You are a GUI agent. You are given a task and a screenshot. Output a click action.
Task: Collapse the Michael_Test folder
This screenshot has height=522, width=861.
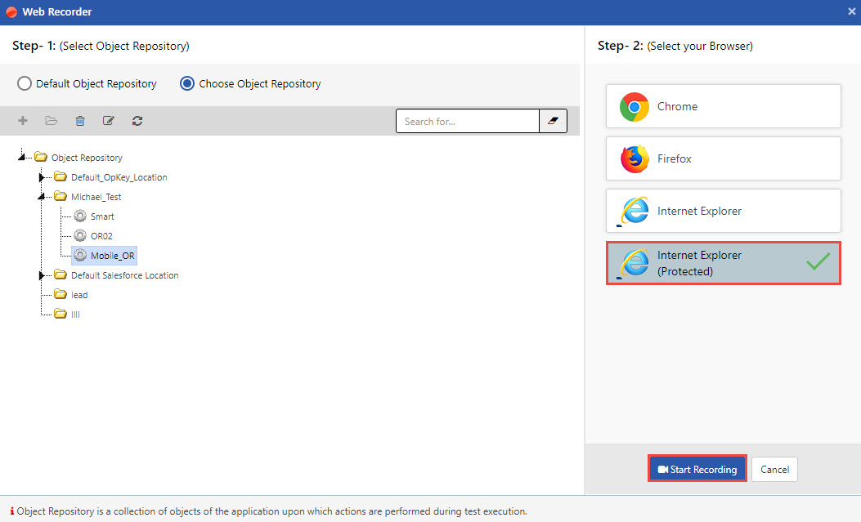pyautogui.click(x=42, y=197)
